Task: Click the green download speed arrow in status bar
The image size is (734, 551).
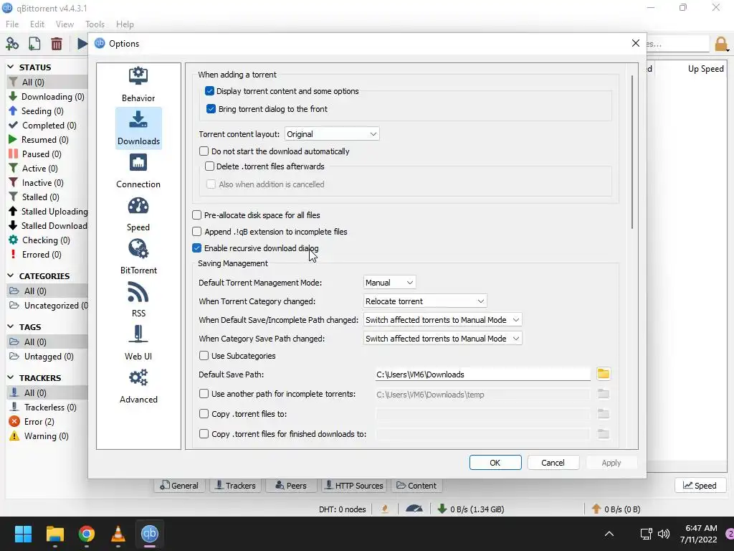Action: point(442,509)
